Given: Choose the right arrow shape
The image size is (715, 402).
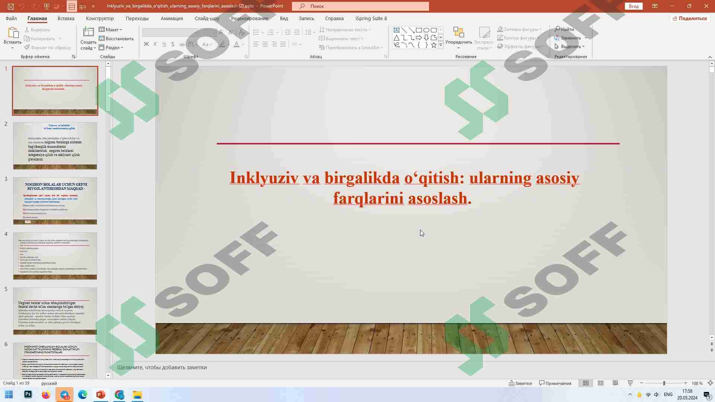Looking at the screenshot, I should (x=419, y=38).
